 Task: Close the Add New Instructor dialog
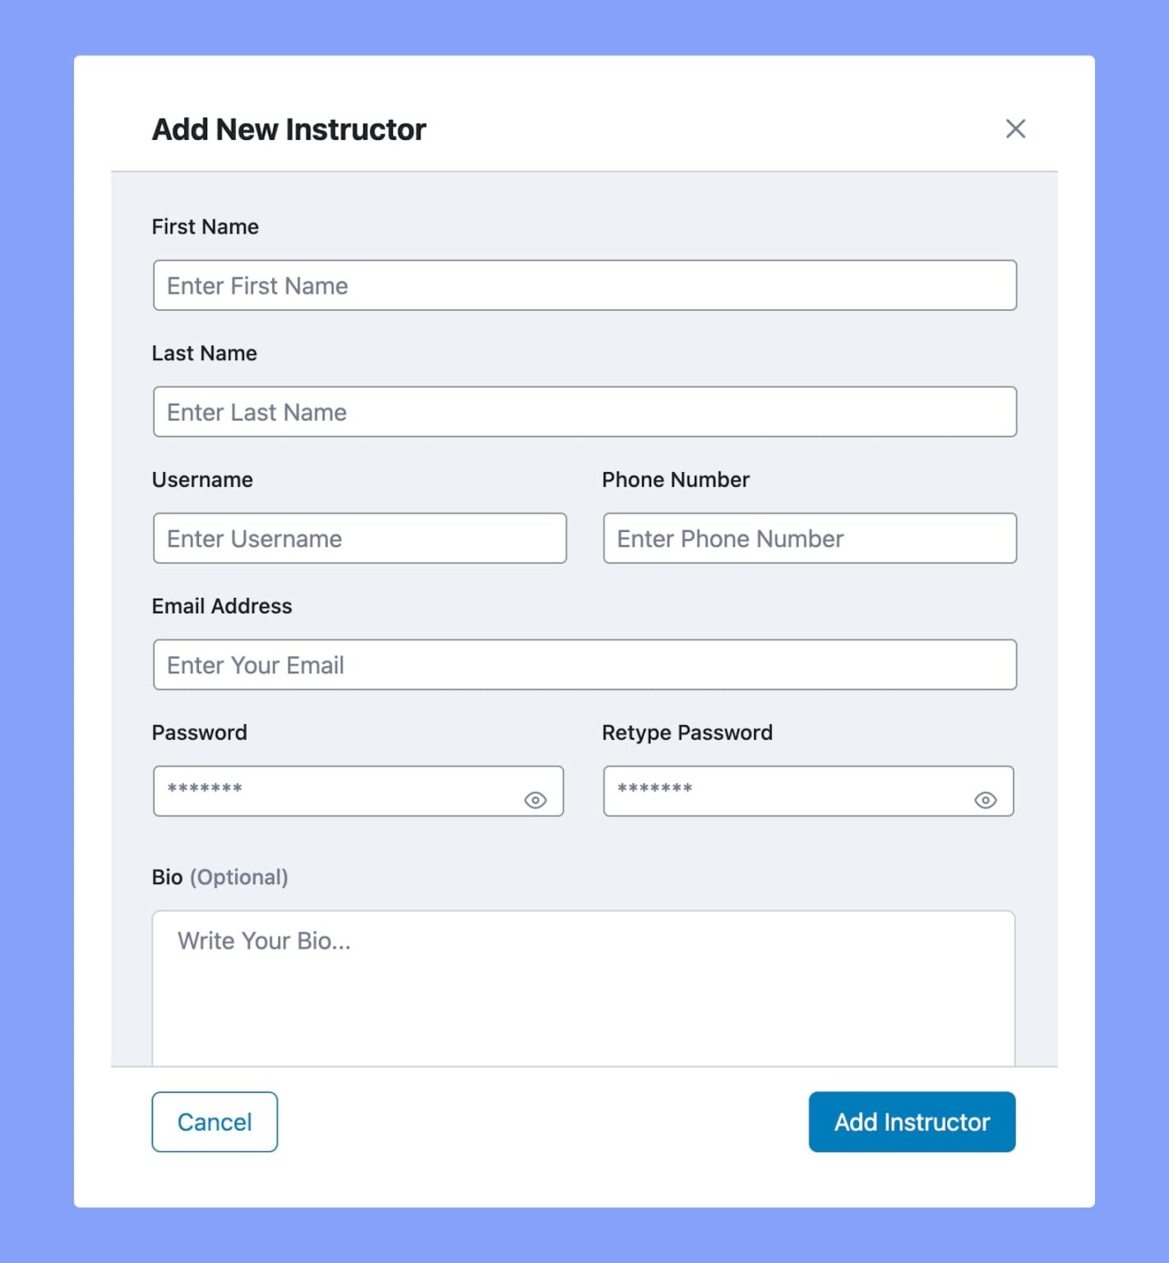pyautogui.click(x=1015, y=128)
